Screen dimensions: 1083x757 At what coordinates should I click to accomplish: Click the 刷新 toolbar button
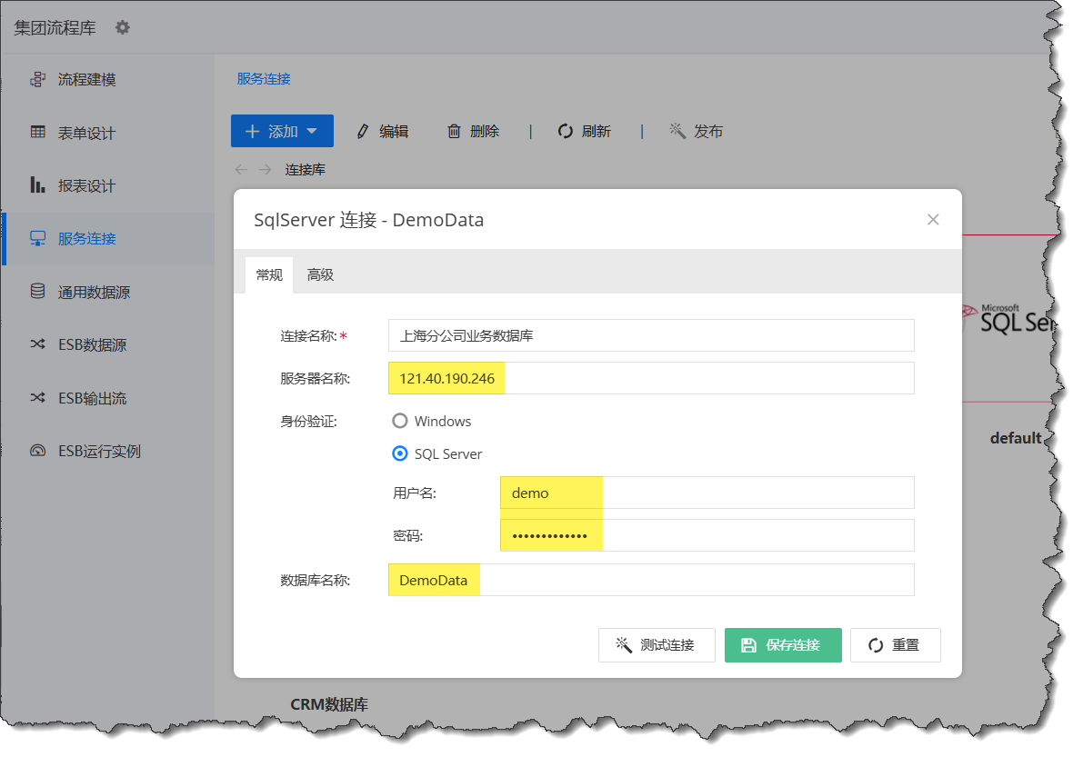[x=584, y=132]
